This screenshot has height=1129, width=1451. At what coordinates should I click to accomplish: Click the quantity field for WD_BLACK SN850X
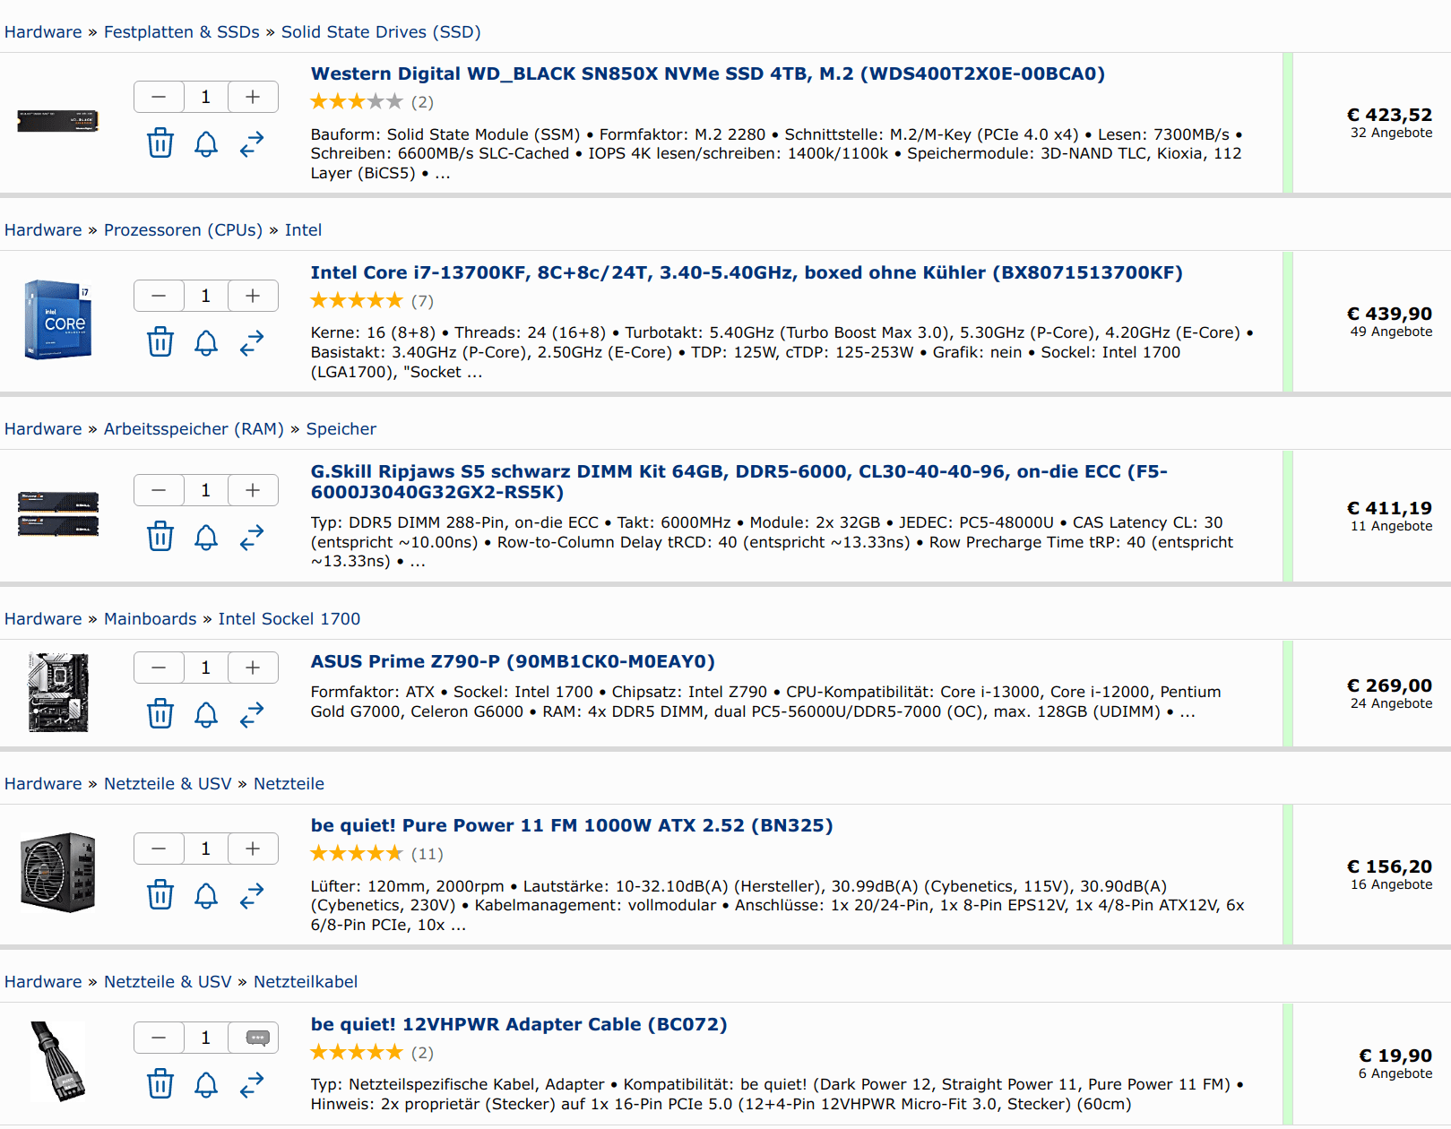tap(206, 97)
